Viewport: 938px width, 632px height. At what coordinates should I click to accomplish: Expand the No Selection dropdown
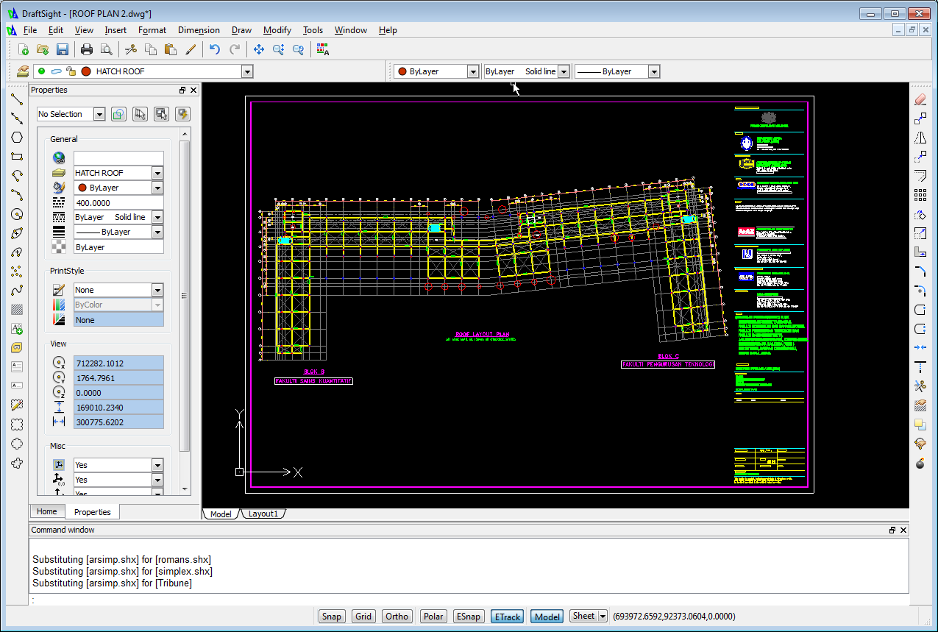(x=99, y=114)
